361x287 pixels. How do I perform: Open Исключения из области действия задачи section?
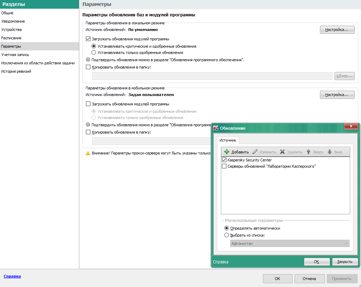coord(39,63)
